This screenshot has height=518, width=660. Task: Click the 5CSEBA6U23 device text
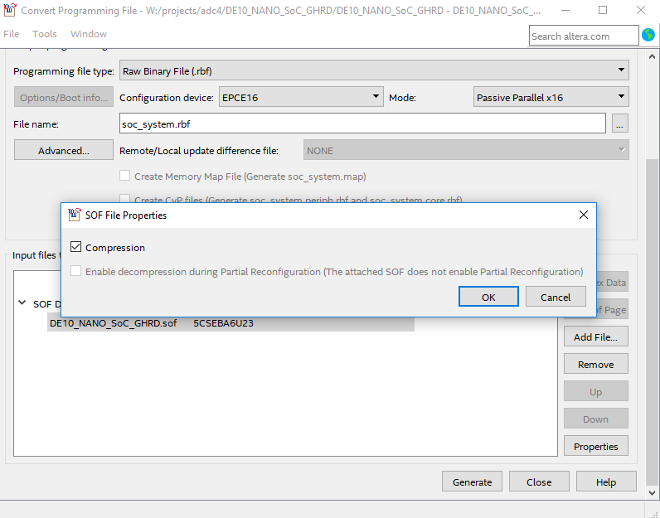coord(223,322)
